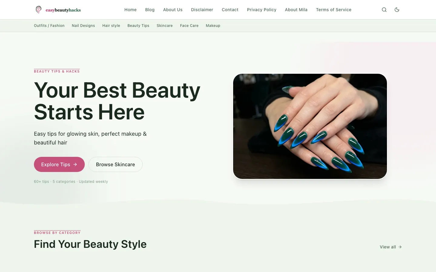Click the 'BEAUTY TIPS & HACKS' label
The height and width of the screenshot is (272, 436).
57,71
